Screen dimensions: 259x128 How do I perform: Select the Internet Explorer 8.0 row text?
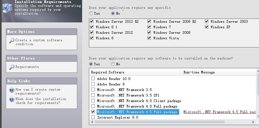(117, 117)
